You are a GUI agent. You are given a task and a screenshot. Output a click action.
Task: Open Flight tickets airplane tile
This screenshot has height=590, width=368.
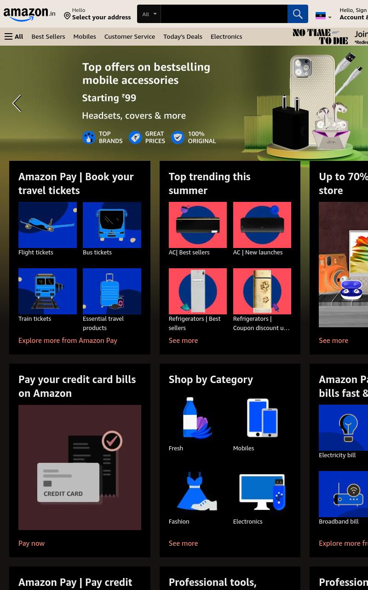point(47,225)
